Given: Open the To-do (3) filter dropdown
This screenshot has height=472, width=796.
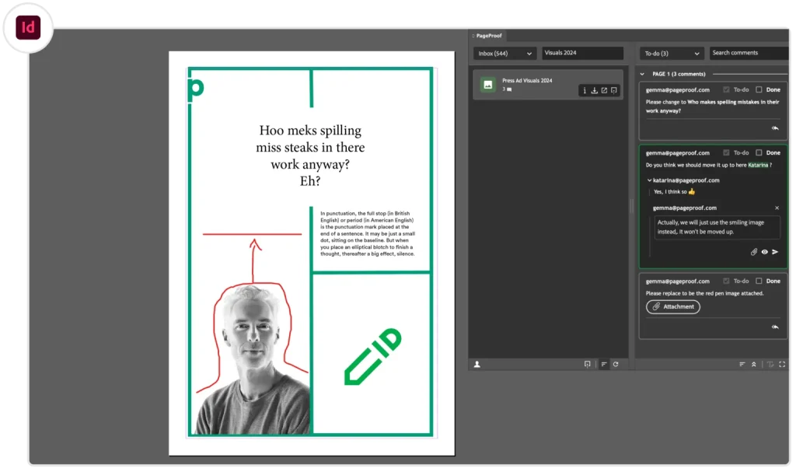Looking at the screenshot, I should (x=671, y=54).
